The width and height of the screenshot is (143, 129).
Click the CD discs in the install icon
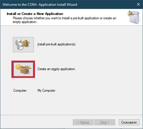click(19, 44)
